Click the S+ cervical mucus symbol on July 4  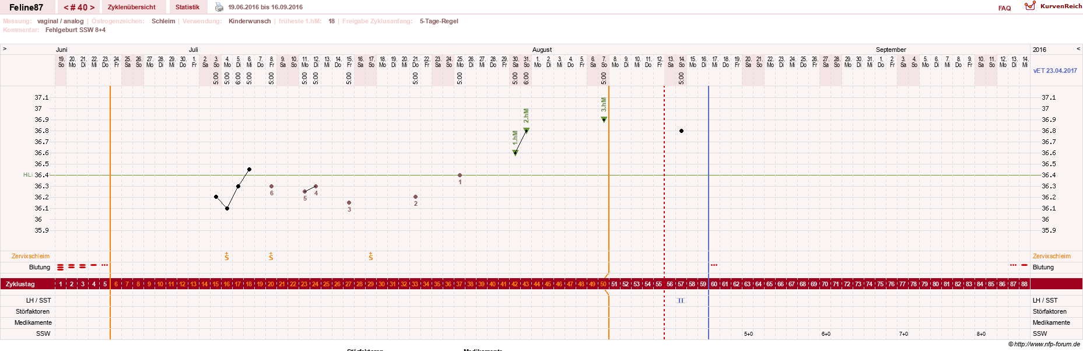click(x=227, y=256)
